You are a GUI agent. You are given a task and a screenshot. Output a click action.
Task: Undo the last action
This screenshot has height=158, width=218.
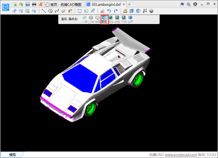pos(109,11)
